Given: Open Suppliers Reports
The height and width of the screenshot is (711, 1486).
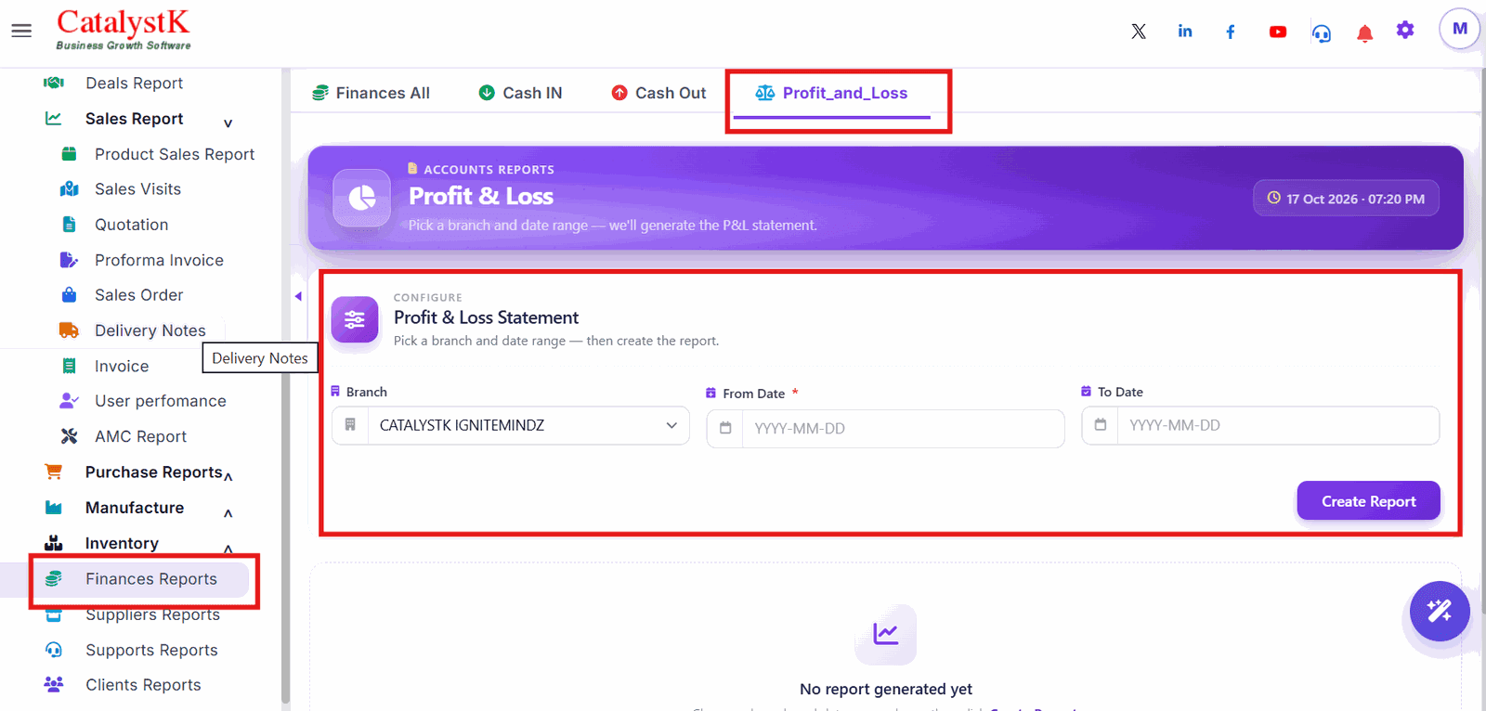Looking at the screenshot, I should pos(152,614).
